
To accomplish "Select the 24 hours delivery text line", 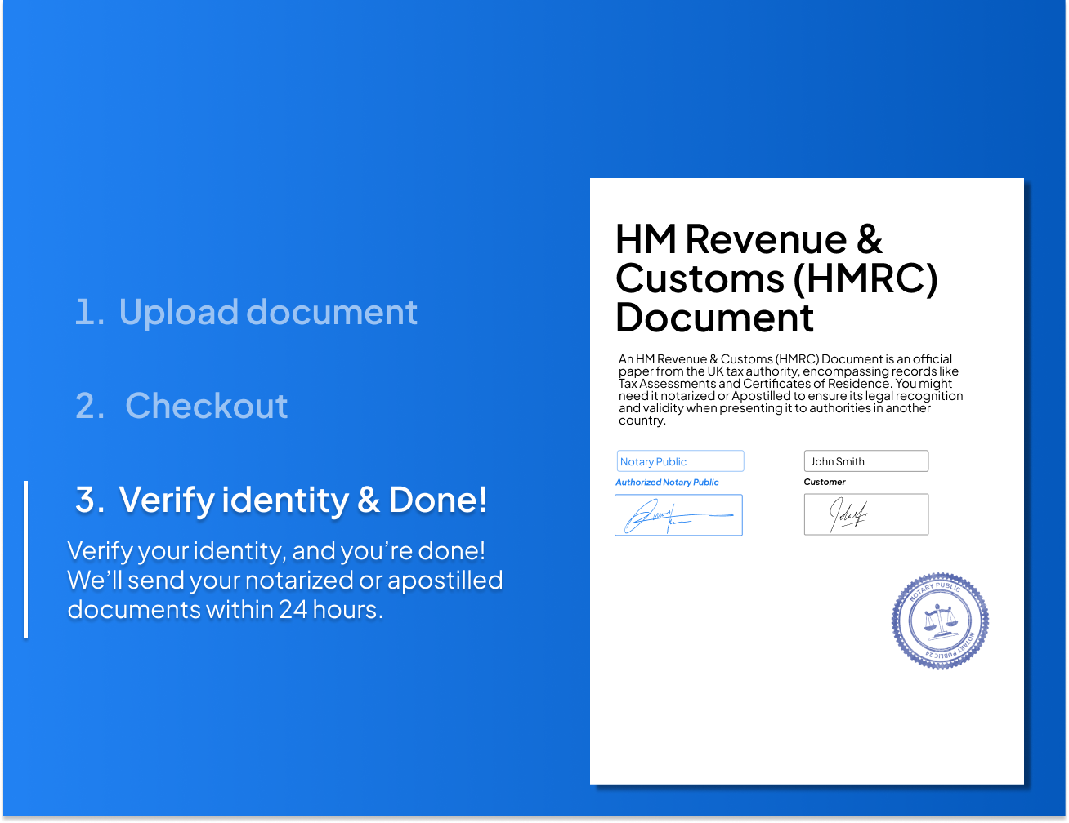I will point(226,609).
